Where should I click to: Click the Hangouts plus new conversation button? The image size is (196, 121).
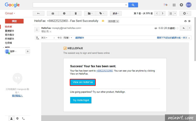(28, 51)
